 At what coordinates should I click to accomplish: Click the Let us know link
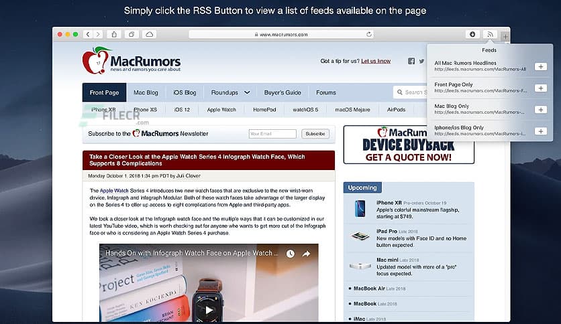coord(376,61)
